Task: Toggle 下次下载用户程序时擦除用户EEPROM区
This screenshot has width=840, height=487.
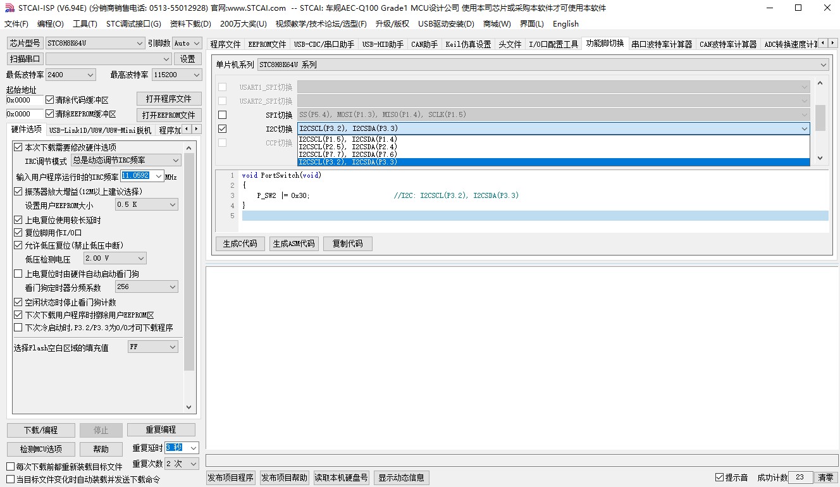Action: click(18, 315)
